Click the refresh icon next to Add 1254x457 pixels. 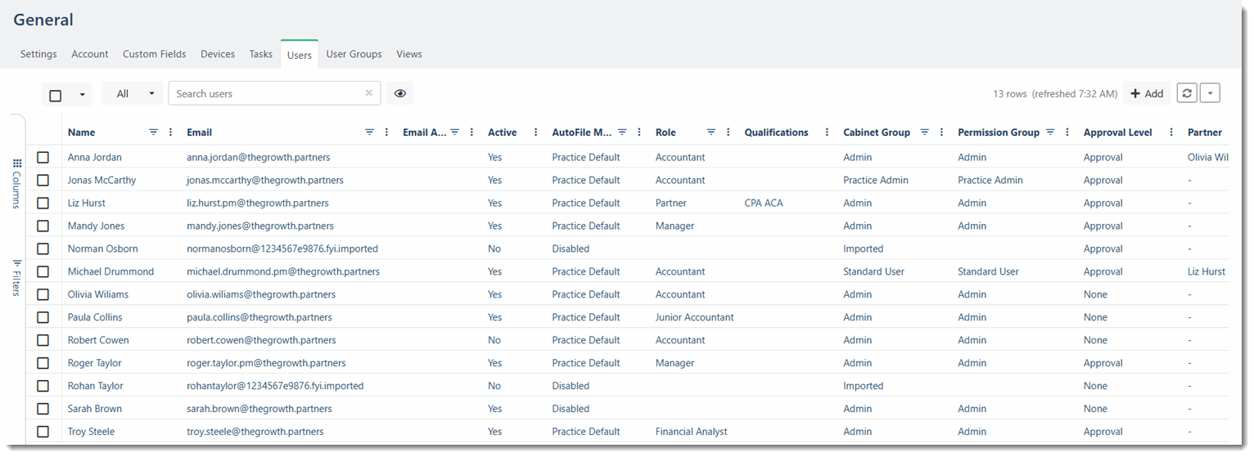[x=1187, y=93]
